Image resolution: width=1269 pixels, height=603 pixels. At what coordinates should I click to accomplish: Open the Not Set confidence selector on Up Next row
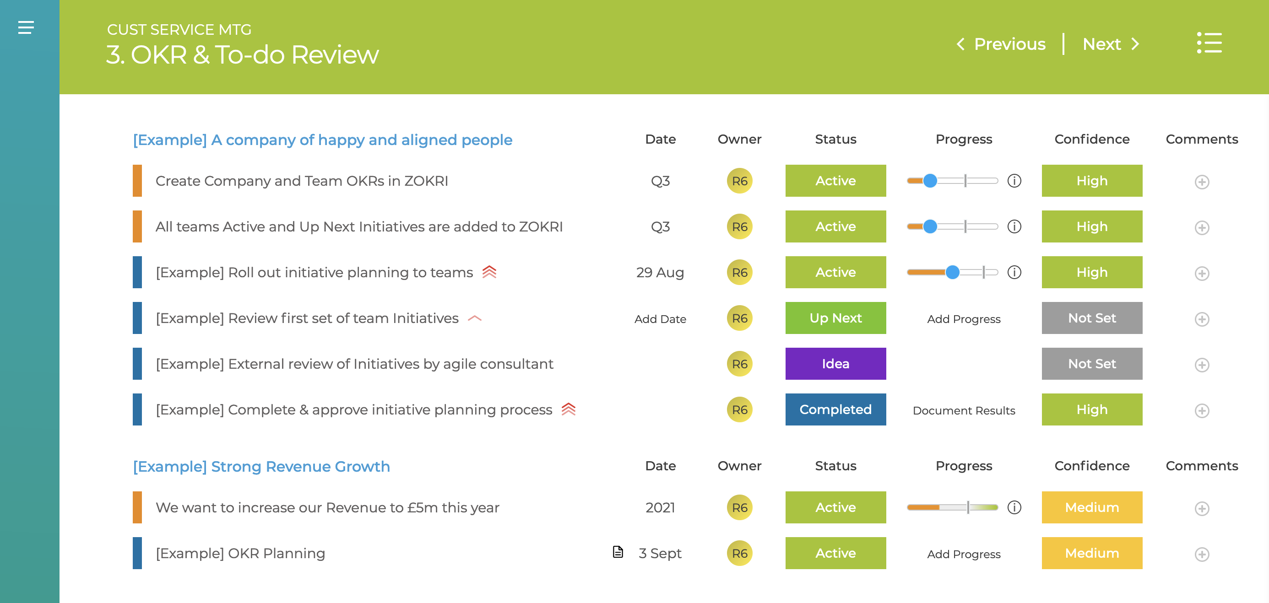click(x=1092, y=318)
